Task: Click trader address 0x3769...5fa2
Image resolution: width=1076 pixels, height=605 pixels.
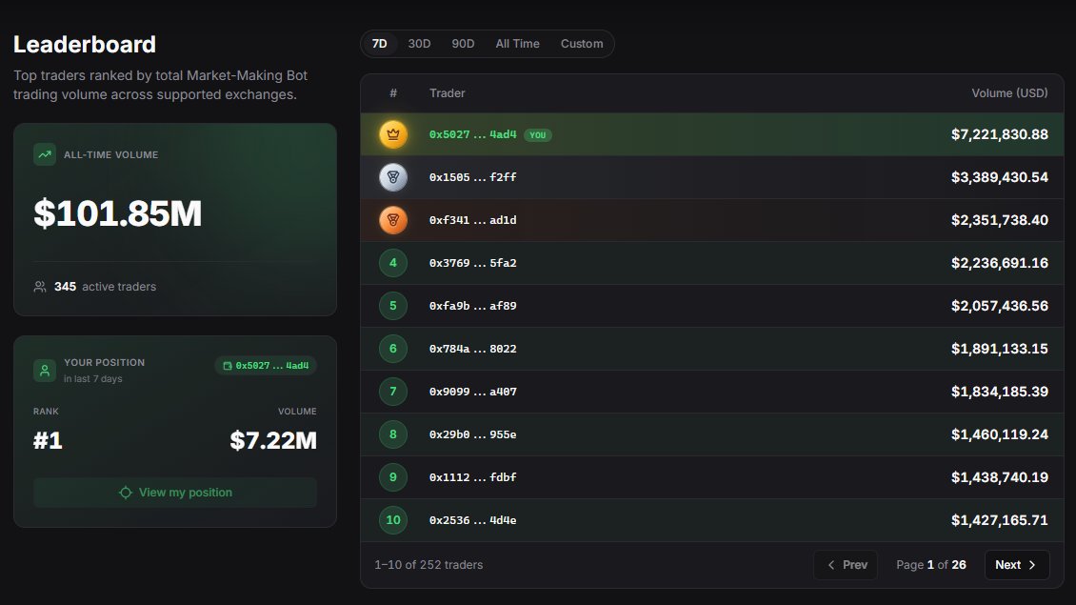Action: [x=473, y=263]
